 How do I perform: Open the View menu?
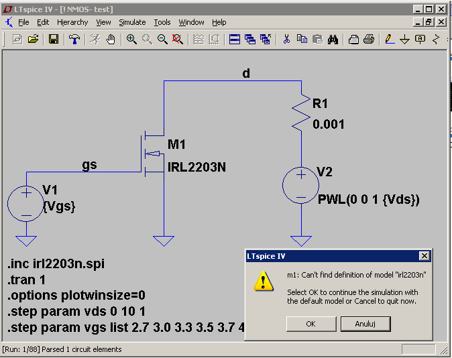103,22
